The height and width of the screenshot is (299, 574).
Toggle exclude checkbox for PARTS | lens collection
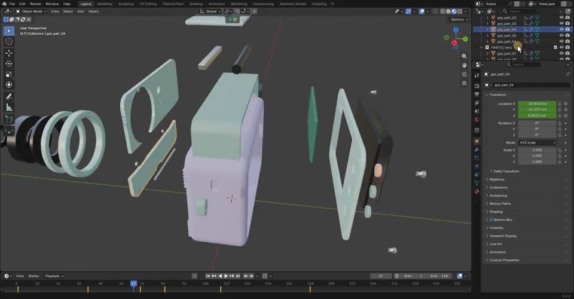pyautogui.click(x=555, y=48)
